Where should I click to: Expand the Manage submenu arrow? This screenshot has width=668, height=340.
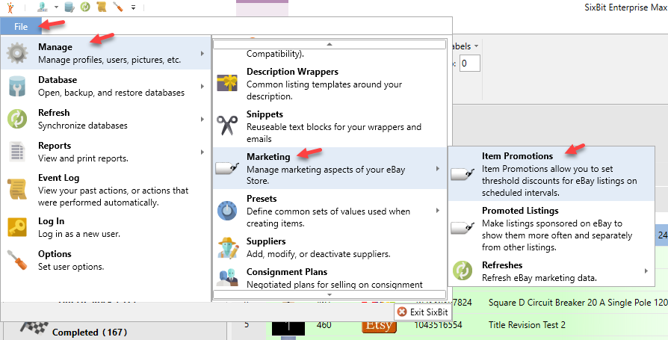[202, 53]
